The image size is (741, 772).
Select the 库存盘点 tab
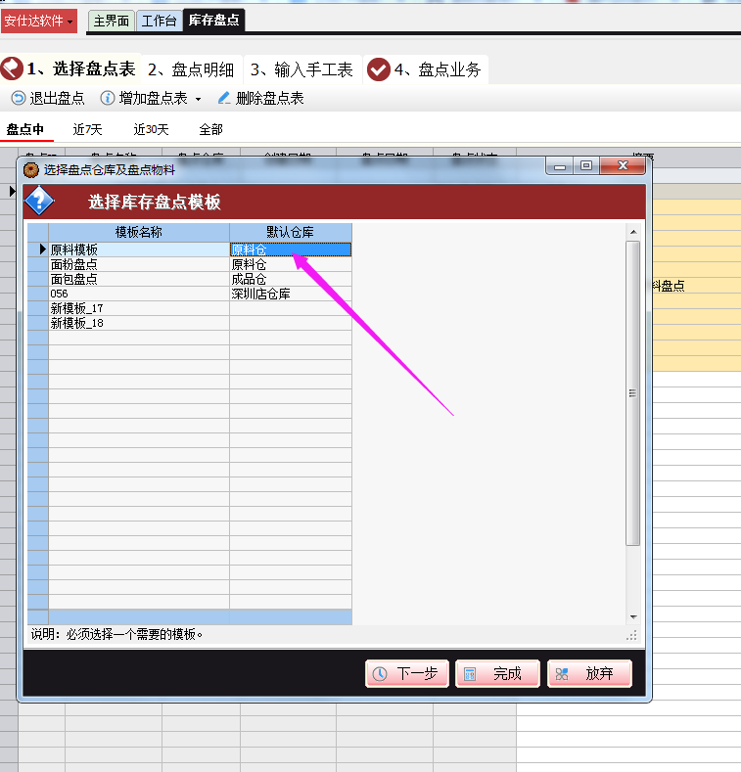pyautogui.click(x=213, y=21)
